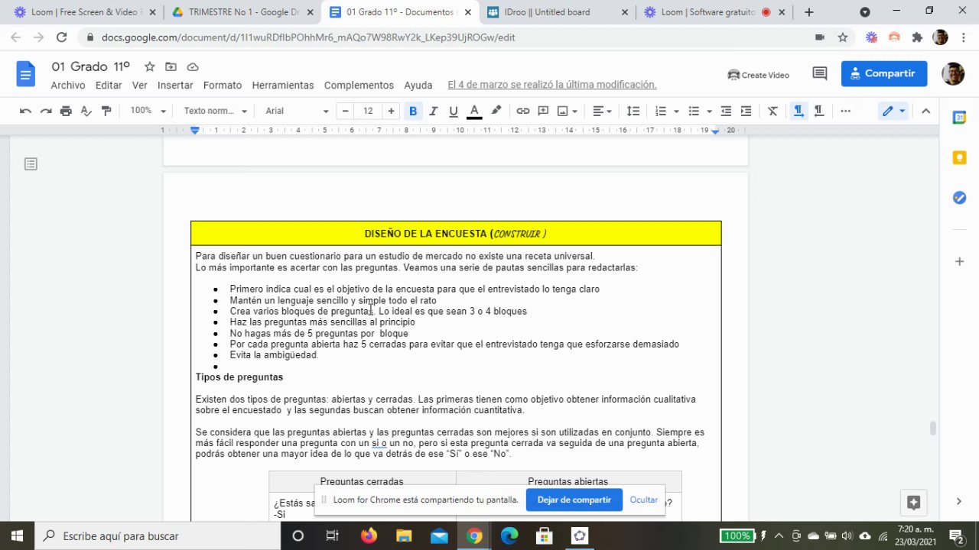Toggle italic formatting
Image resolution: width=979 pixels, height=550 pixels.
coord(434,111)
